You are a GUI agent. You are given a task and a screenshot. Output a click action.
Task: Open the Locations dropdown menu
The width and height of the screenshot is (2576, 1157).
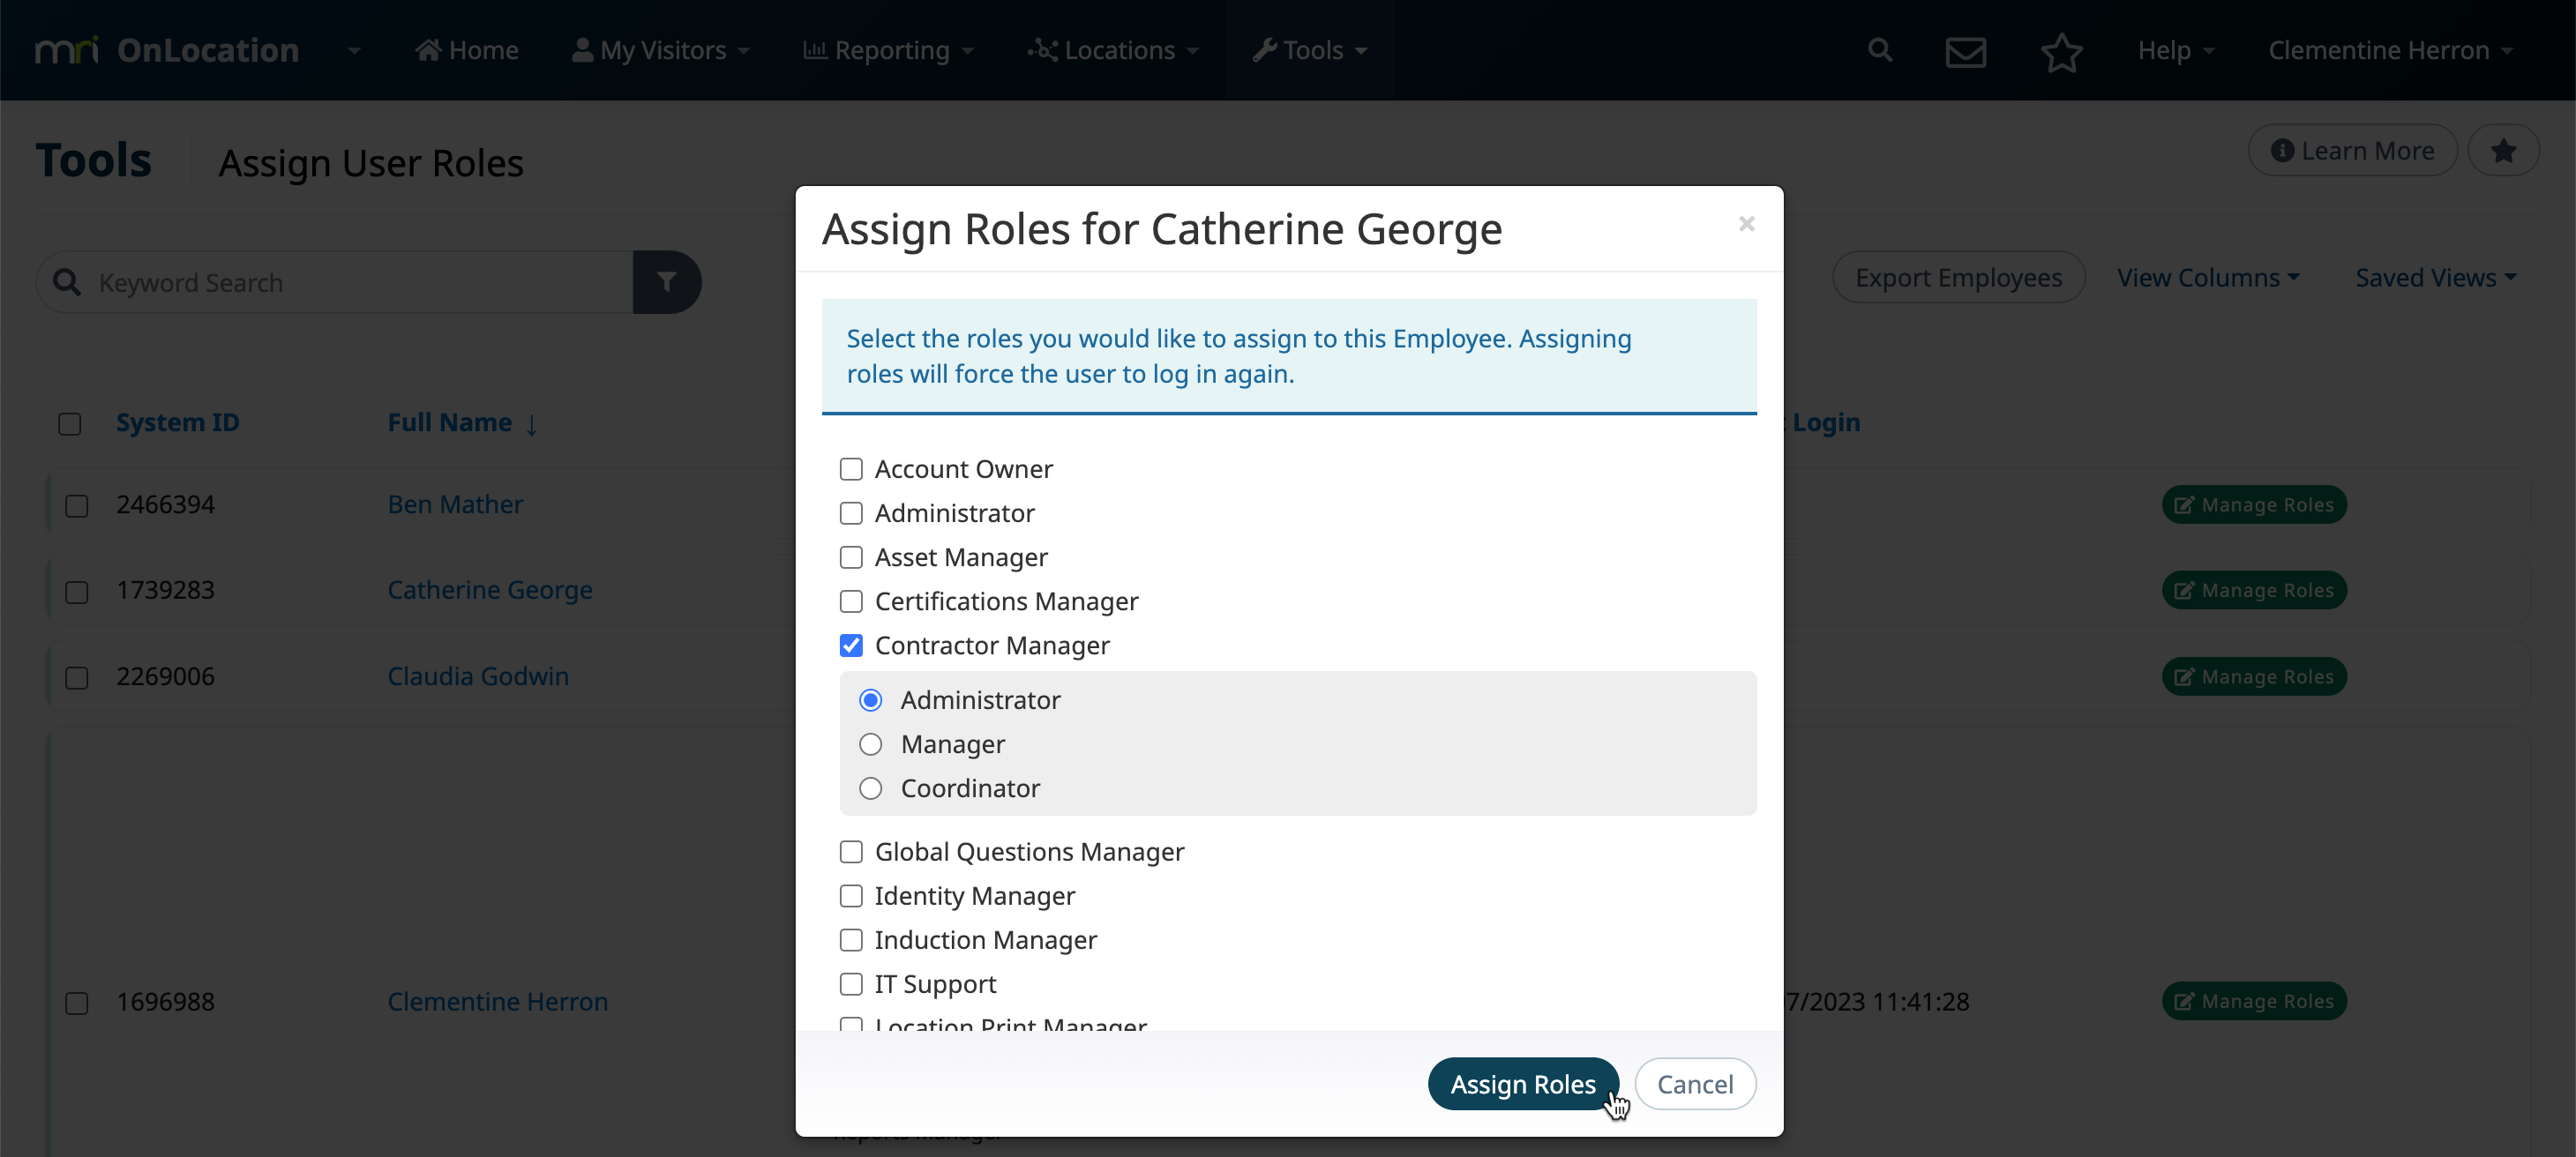pos(1113,50)
